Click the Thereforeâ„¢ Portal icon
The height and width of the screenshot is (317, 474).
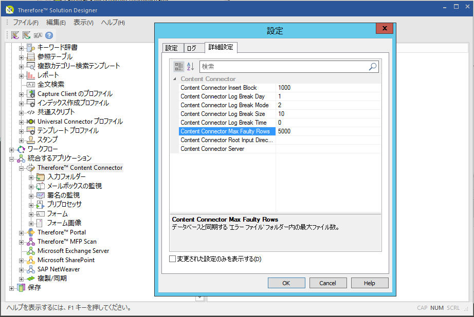point(31,232)
